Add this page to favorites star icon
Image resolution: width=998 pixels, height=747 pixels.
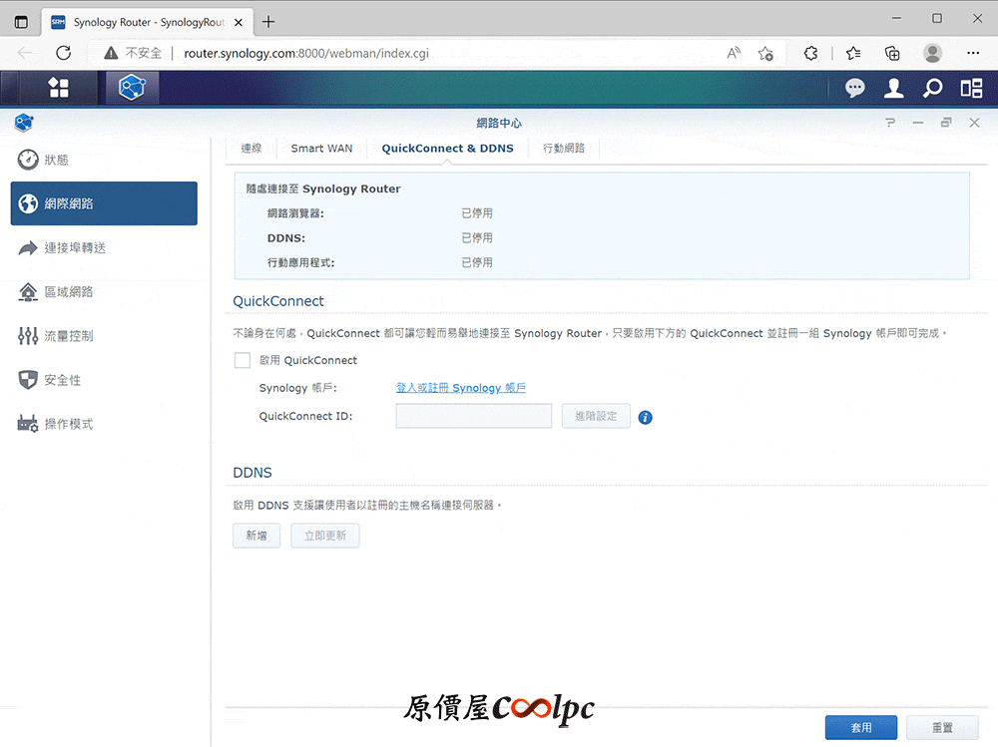click(765, 53)
